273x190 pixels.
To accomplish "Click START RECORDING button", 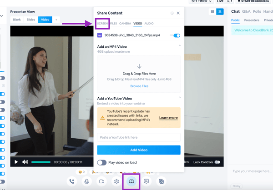I will tap(253, 1).
